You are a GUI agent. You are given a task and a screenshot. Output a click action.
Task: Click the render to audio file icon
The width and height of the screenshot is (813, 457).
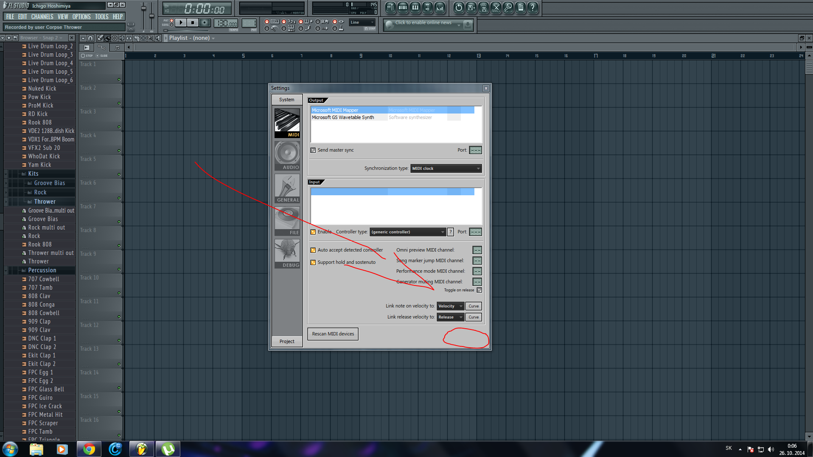click(x=483, y=8)
